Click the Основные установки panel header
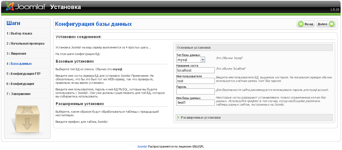 click(x=254, y=47)
